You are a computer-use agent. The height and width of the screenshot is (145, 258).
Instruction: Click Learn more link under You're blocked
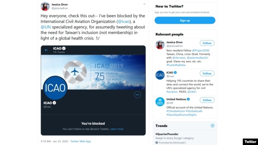[x=117, y=129]
